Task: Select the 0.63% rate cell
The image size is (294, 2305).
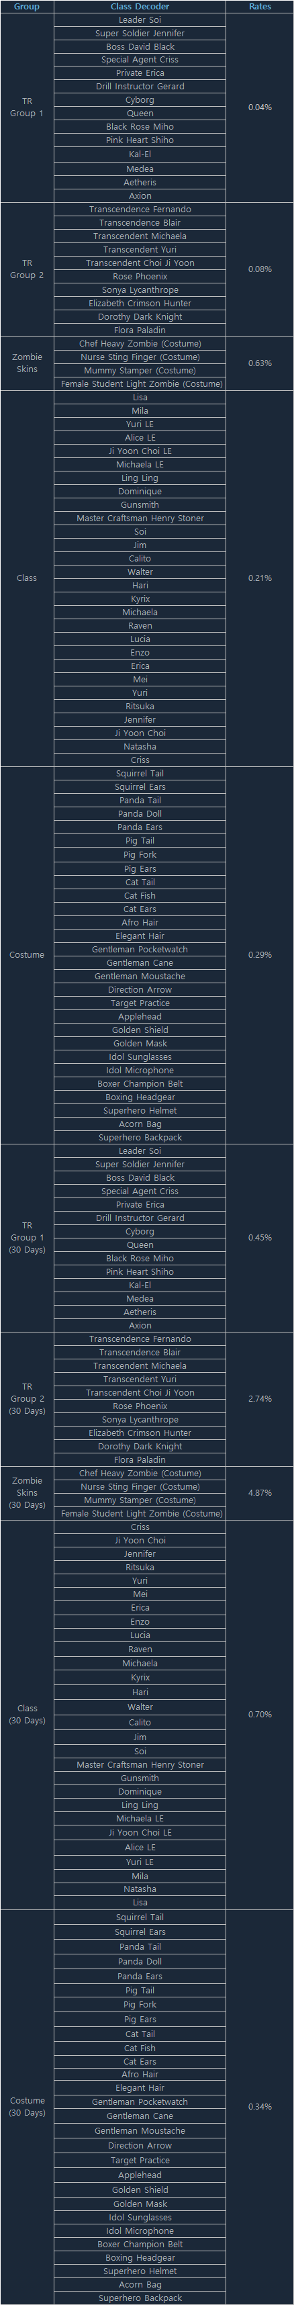Action: coord(260,363)
